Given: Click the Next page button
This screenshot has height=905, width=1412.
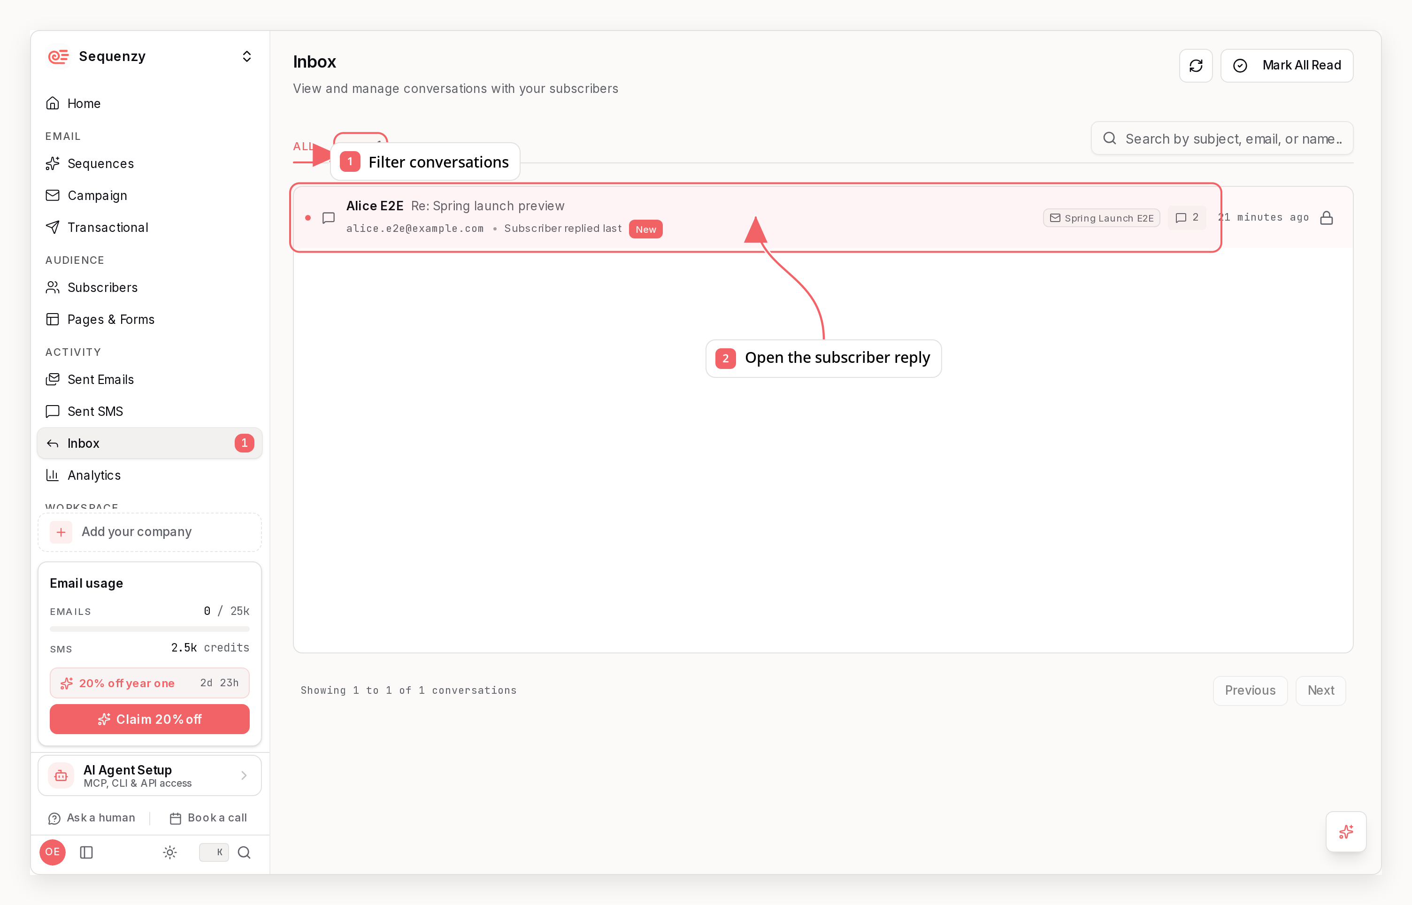Looking at the screenshot, I should coord(1320,690).
